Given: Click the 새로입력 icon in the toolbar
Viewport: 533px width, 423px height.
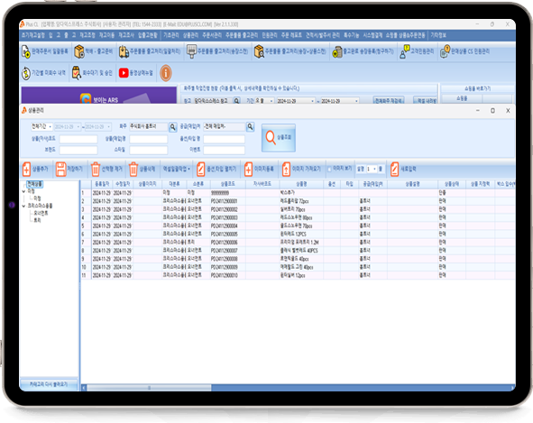Looking at the screenshot, I should point(394,169).
